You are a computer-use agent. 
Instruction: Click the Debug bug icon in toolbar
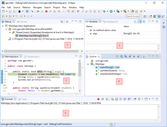click(x=104, y=11)
